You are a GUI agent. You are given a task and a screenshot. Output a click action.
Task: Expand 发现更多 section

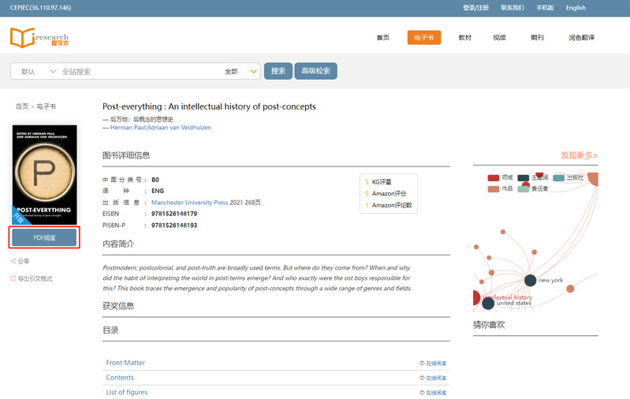tap(578, 155)
